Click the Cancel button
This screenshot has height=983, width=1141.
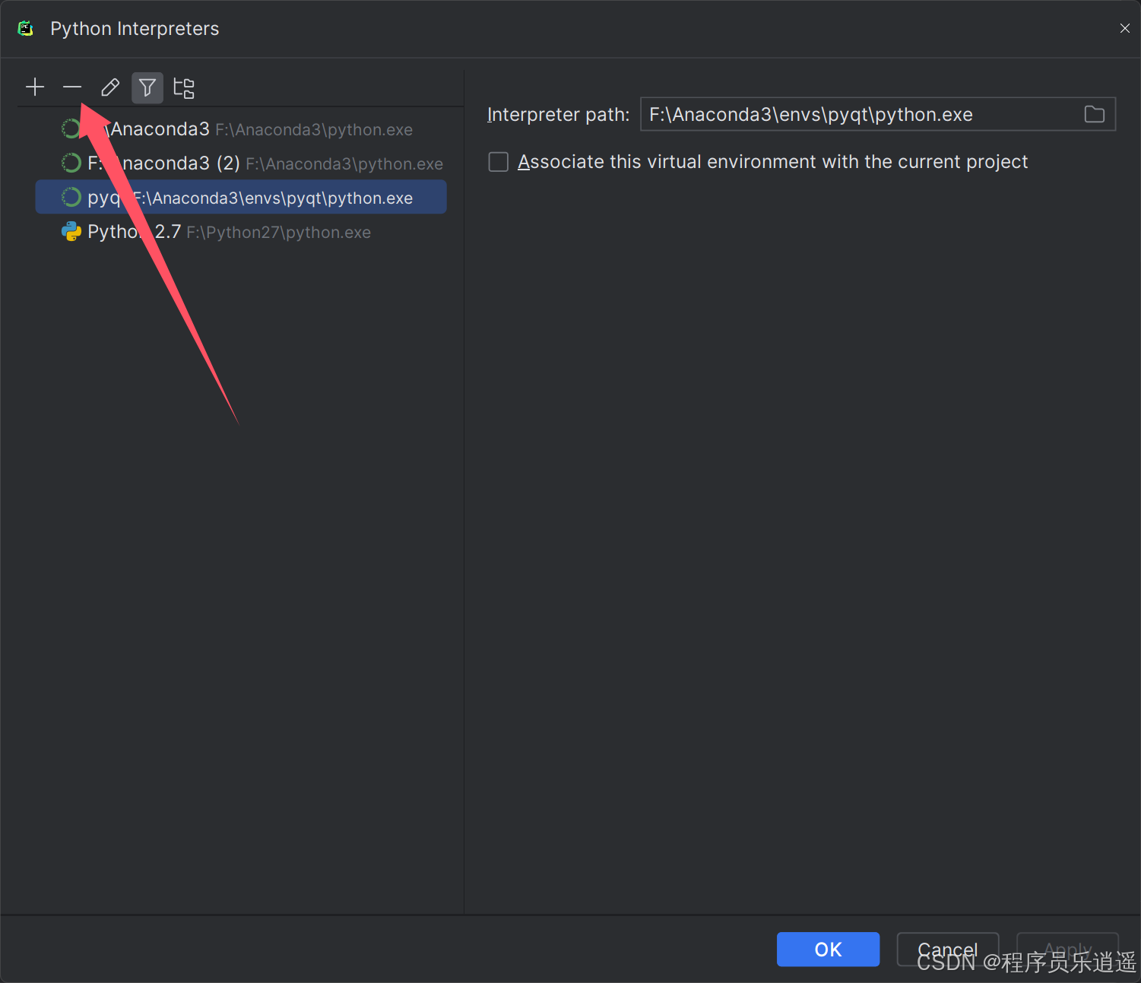coord(948,950)
